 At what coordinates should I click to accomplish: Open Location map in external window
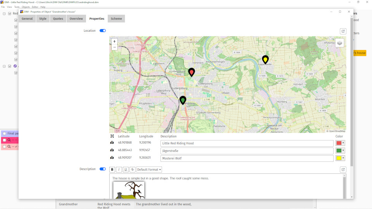coord(343,31)
